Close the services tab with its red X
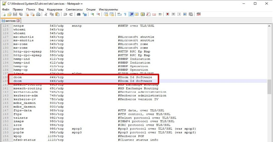 click(18, 21)
